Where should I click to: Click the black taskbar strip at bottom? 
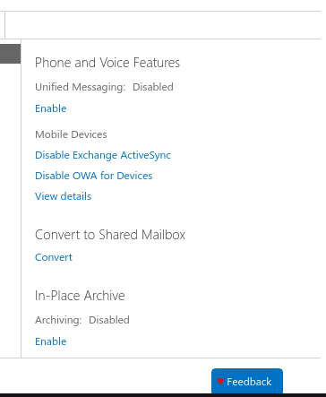163,395
